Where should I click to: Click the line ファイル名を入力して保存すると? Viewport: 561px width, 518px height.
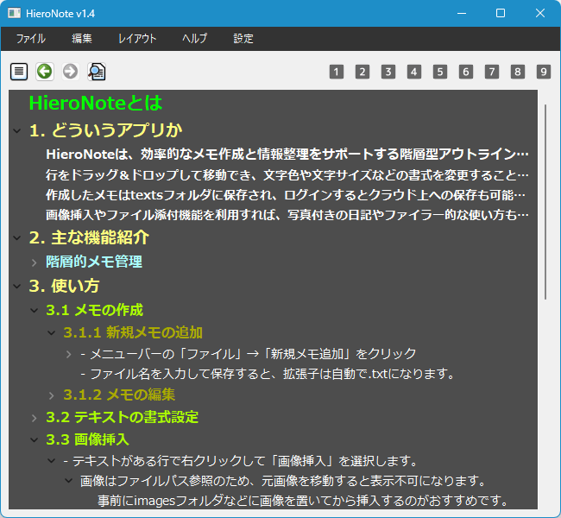coord(268,374)
